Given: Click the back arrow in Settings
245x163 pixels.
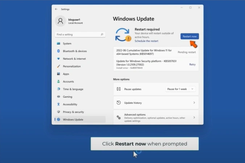Looking at the screenshot, I should point(56,9).
